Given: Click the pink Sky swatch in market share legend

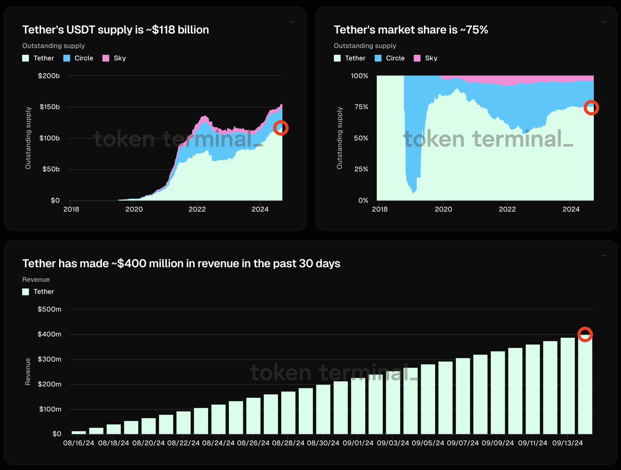Looking at the screenshot, I should pos(417,58).
